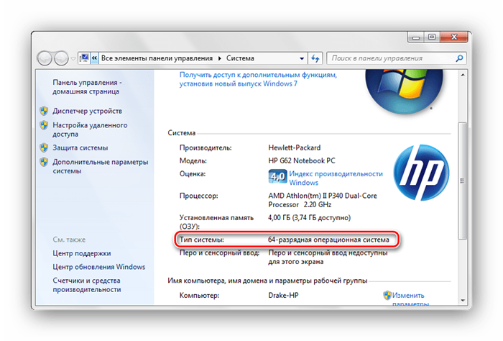The width and height of the screenshot is (503, 341).
Task: Click the Back navigation arrow button
Action: (x=45, y=58)
